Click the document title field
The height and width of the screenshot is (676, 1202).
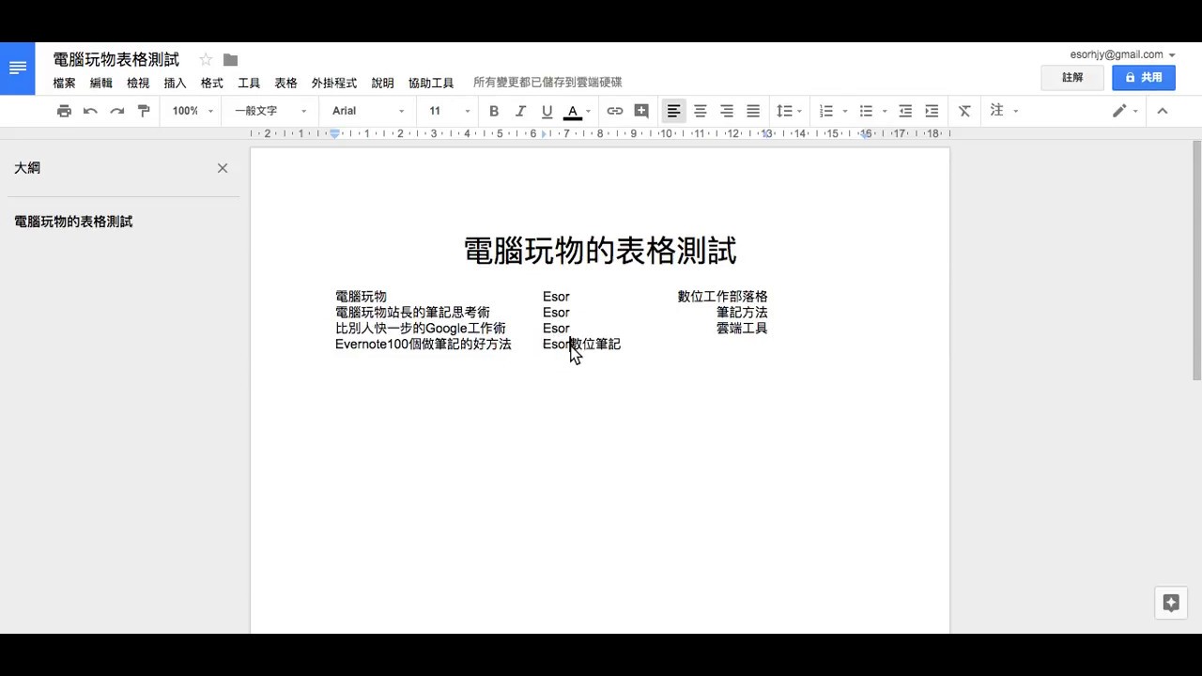[x=116, y=60]
